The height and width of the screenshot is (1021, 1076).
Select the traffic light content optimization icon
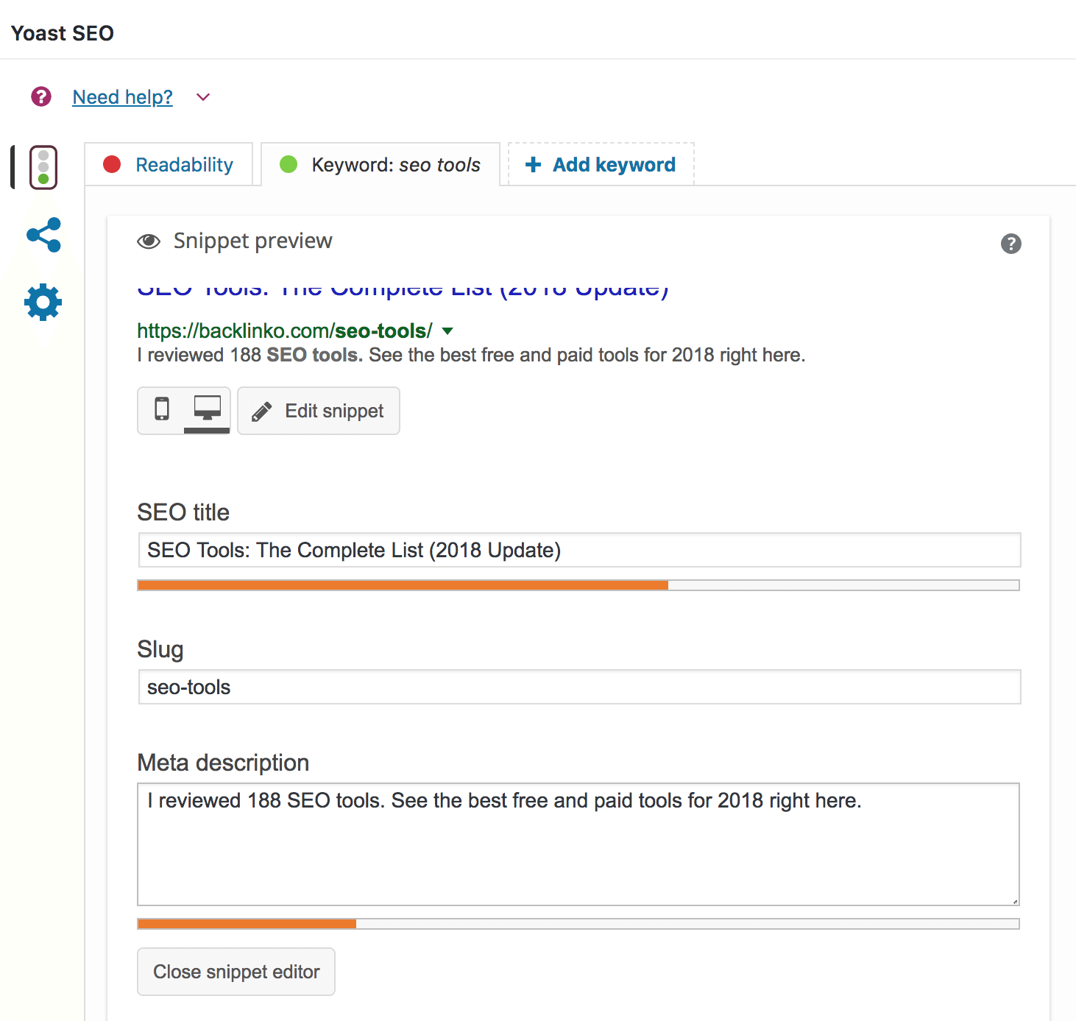tap(43, 167)
